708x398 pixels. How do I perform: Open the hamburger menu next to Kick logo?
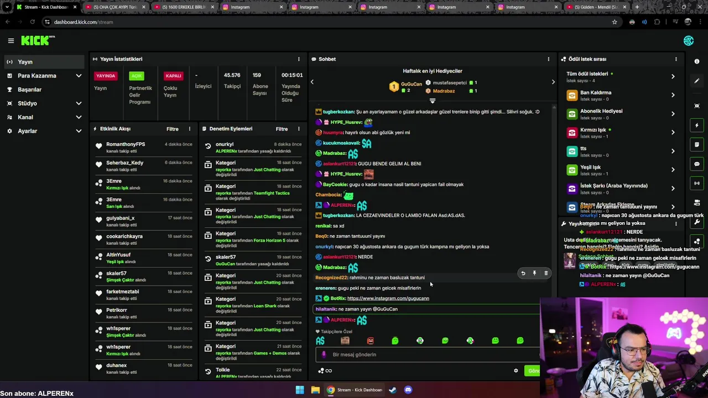(x=11, y=40)
